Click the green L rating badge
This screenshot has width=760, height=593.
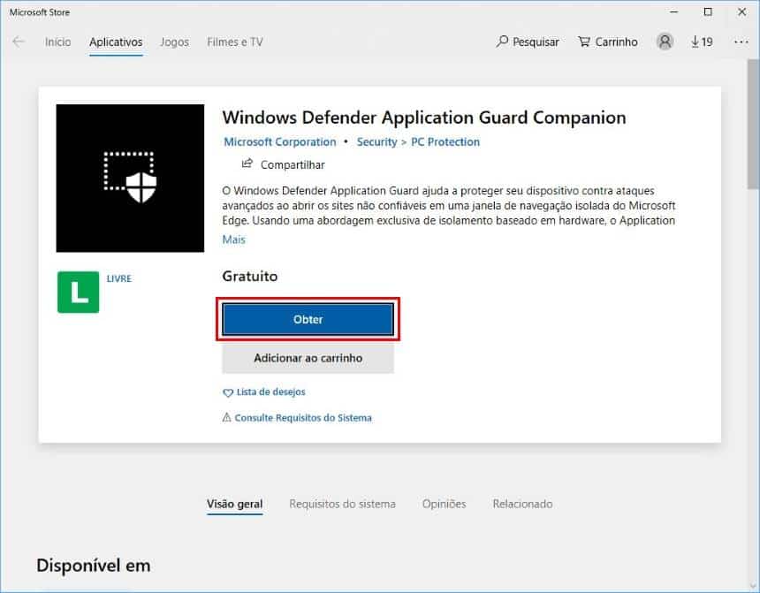pos(78,292)
